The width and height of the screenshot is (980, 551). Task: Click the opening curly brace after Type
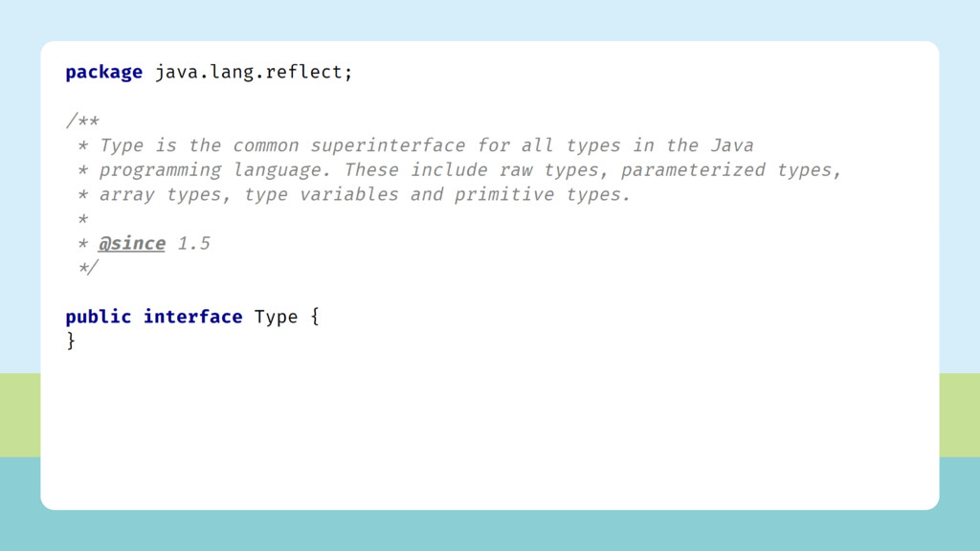pyautogui.click(x=315, y=316)
